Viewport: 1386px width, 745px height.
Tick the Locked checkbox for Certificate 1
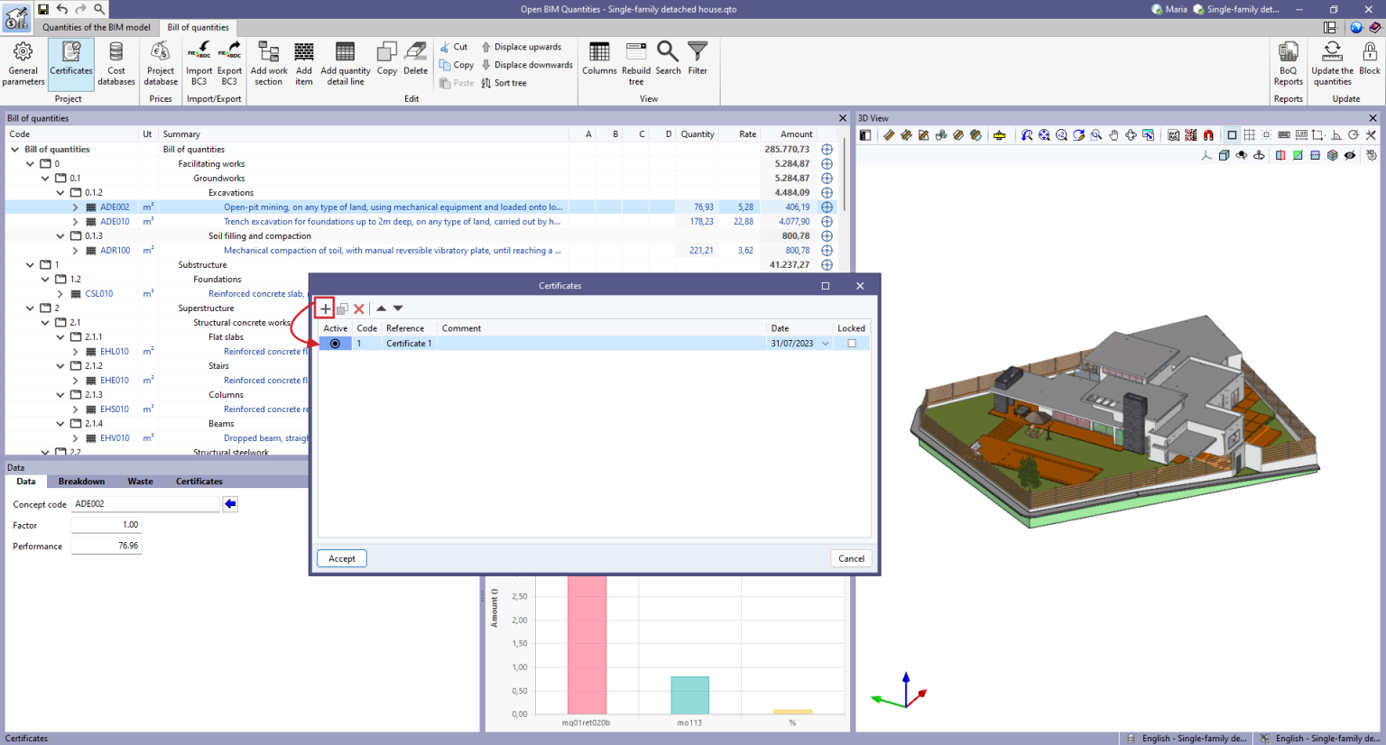851,344
